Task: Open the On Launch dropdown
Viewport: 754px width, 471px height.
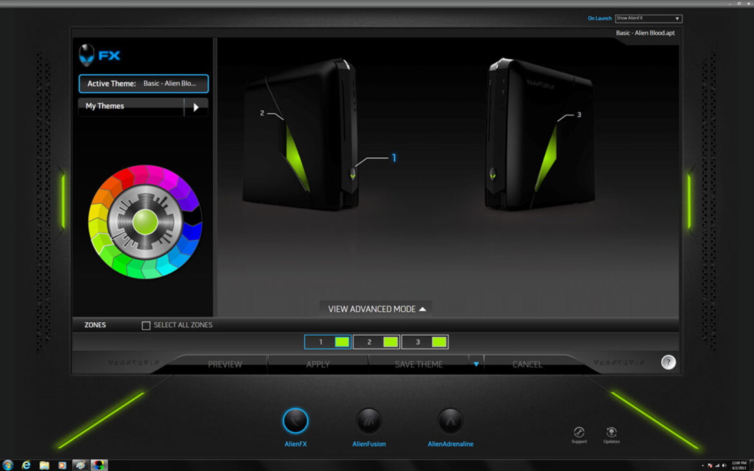Action: click(x=648, y=18)
